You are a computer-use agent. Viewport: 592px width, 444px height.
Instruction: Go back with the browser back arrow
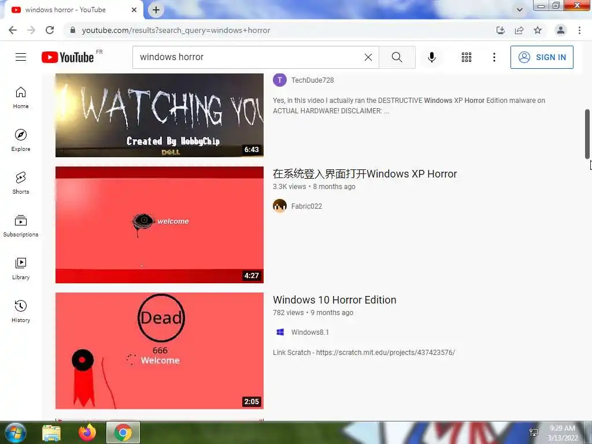tap(13, 30)
